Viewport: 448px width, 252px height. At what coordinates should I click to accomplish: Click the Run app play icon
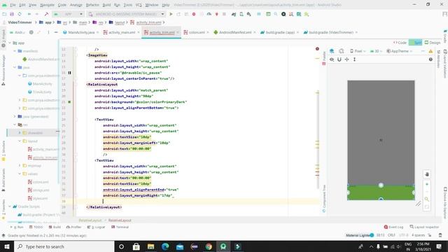tap(171, 14)
